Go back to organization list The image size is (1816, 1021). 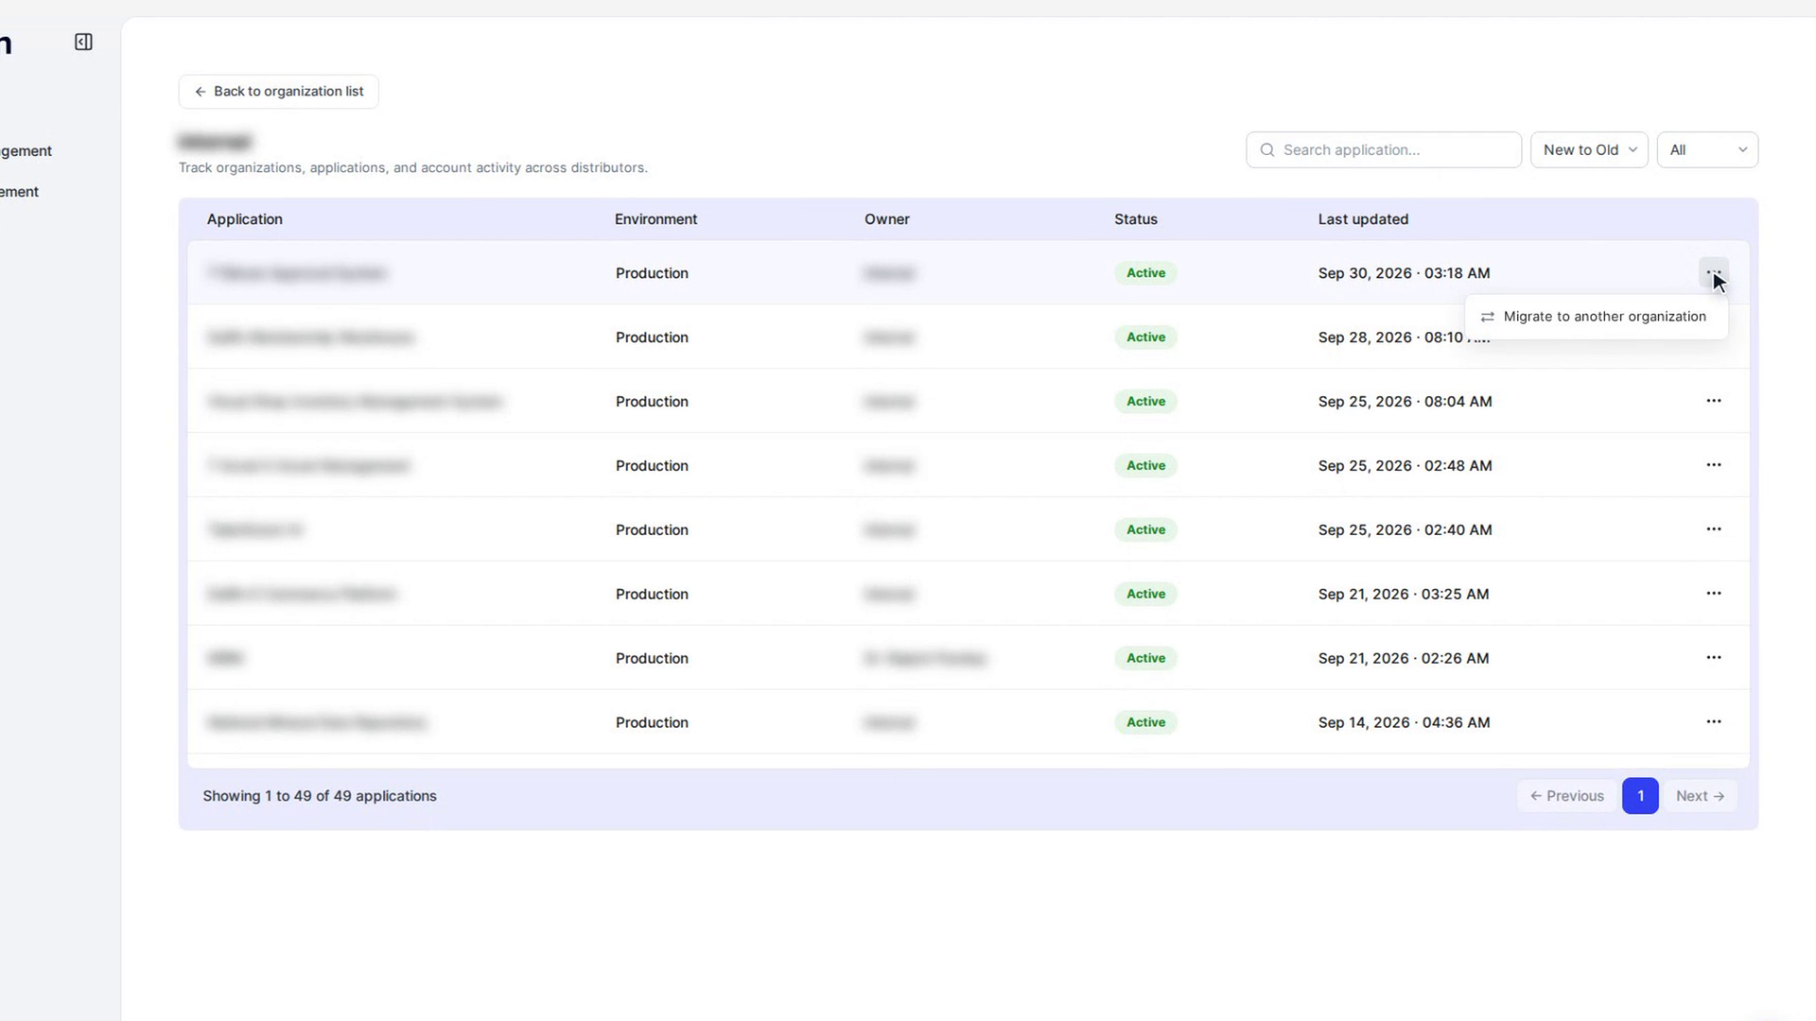click(279, 92)
